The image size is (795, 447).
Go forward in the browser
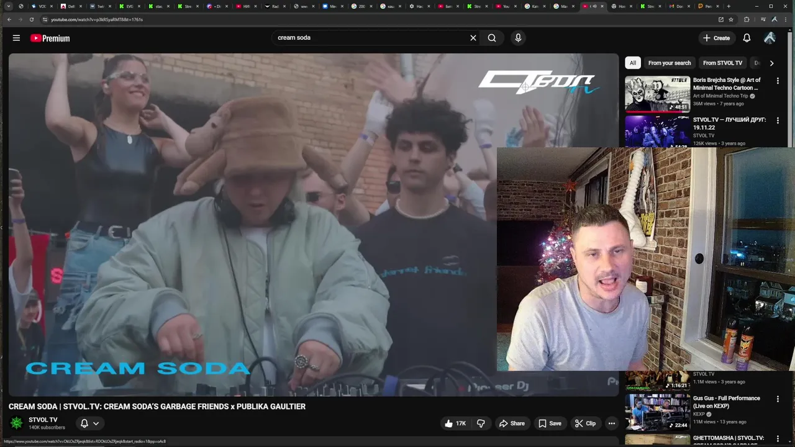20,19
